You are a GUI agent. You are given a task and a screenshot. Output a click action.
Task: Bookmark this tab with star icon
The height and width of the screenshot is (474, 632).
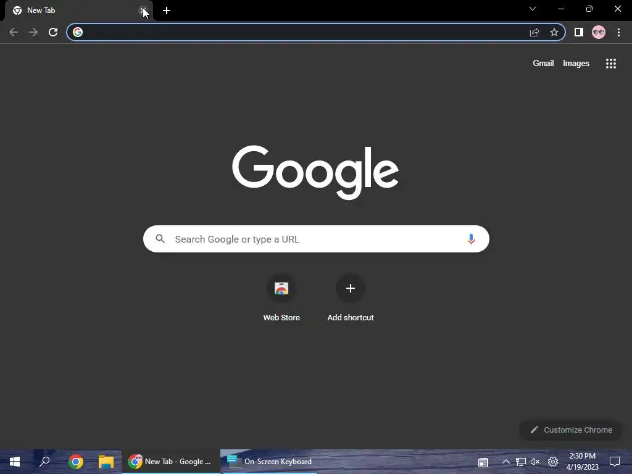coord(554,32)
